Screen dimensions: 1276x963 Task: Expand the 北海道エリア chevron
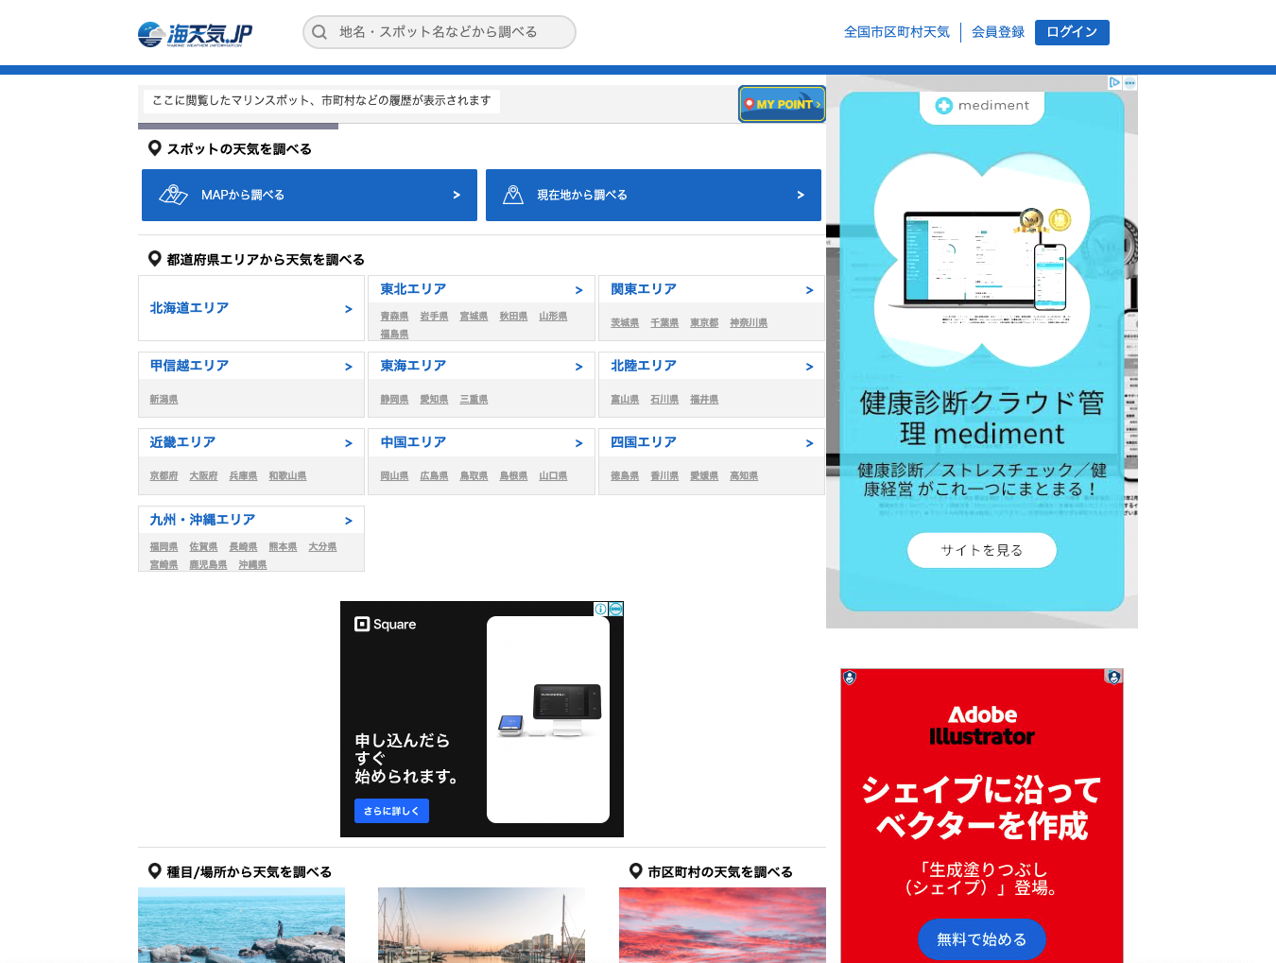click(348, 308)
